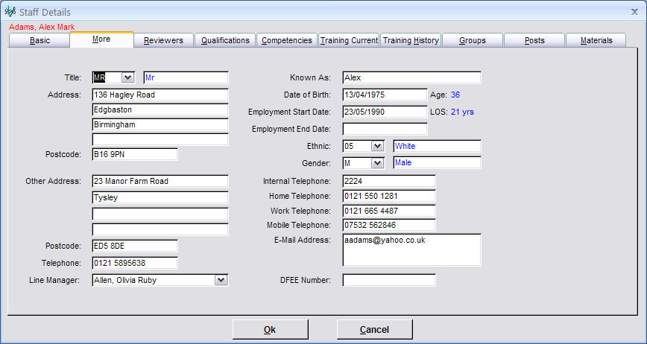Click the Staff Details app icon in title bar

click(10, 11)
